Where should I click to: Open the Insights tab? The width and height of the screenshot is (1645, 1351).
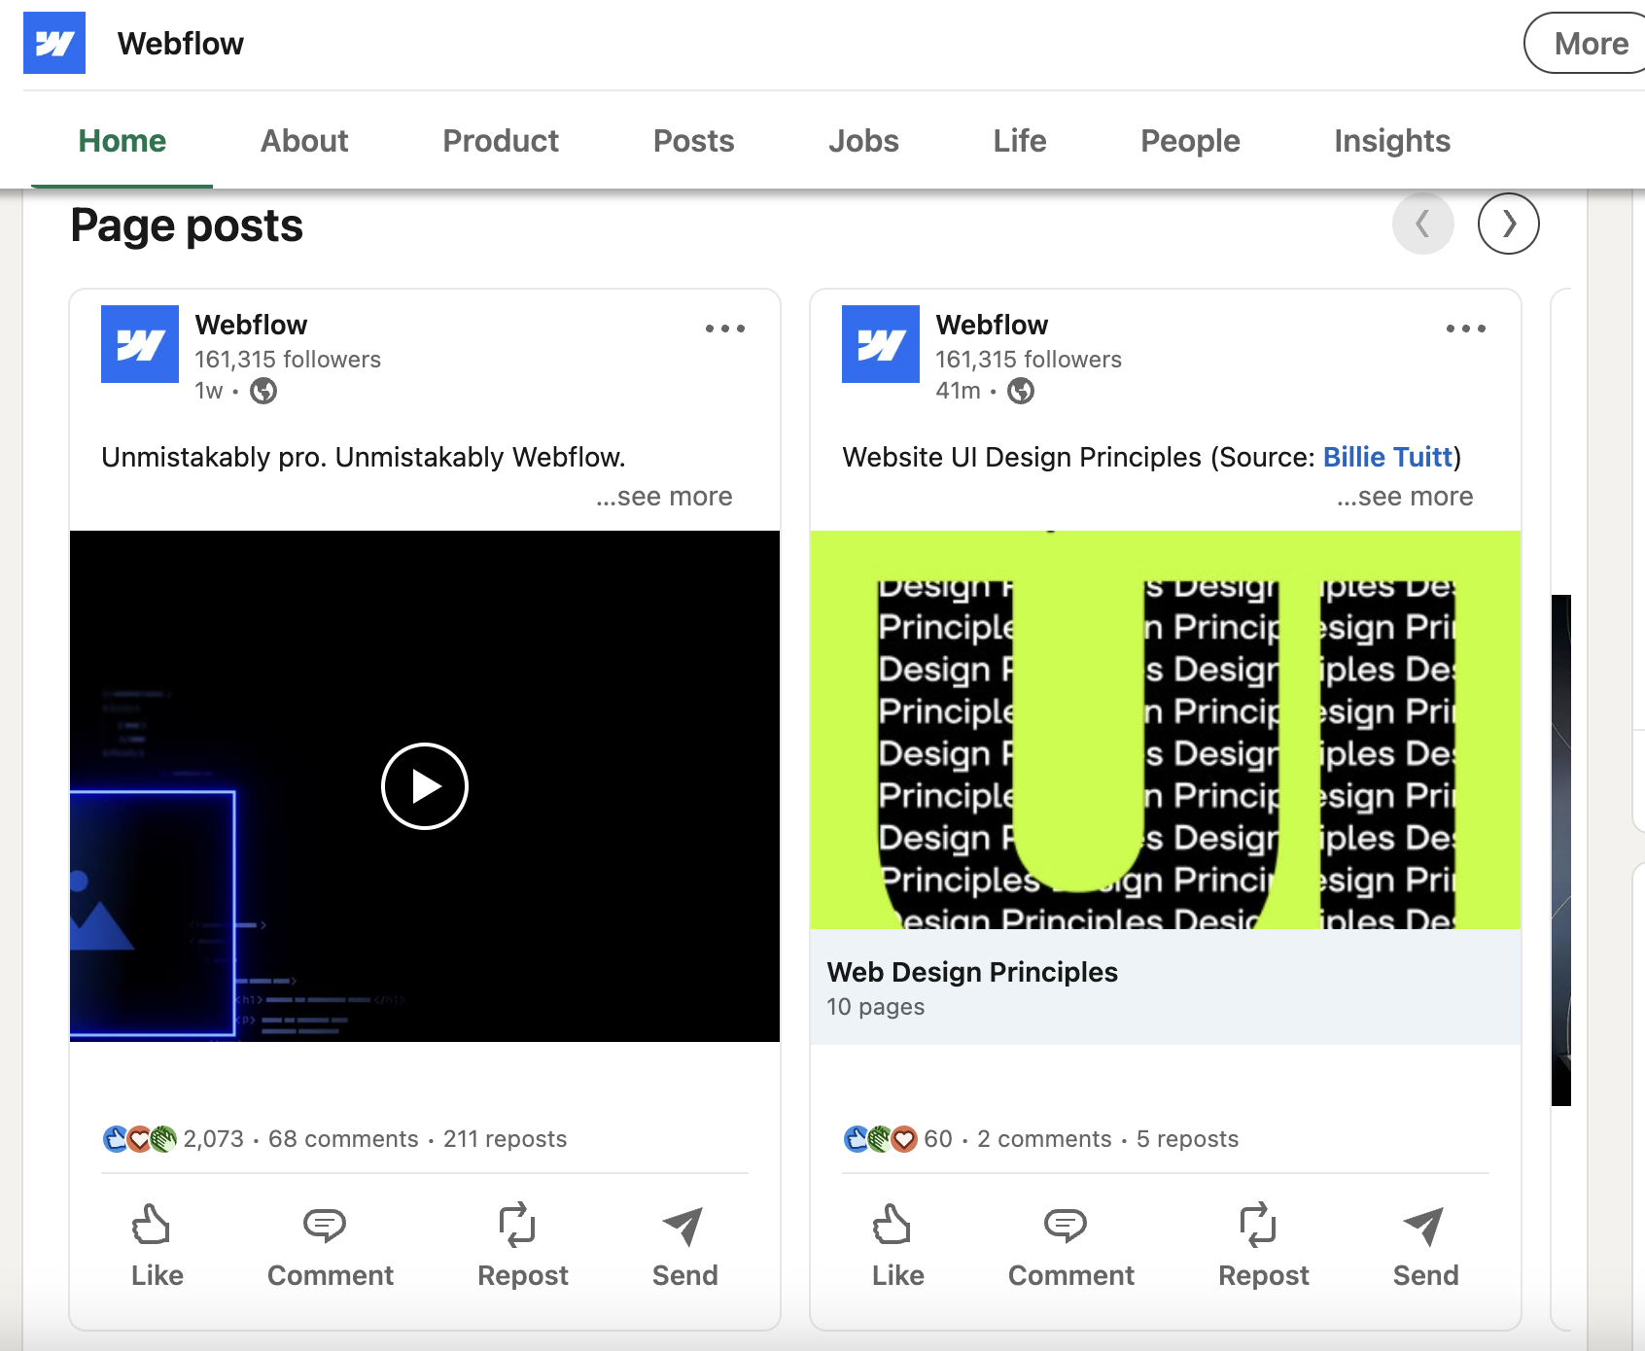pyautogui.click(x=1392, y=141)
